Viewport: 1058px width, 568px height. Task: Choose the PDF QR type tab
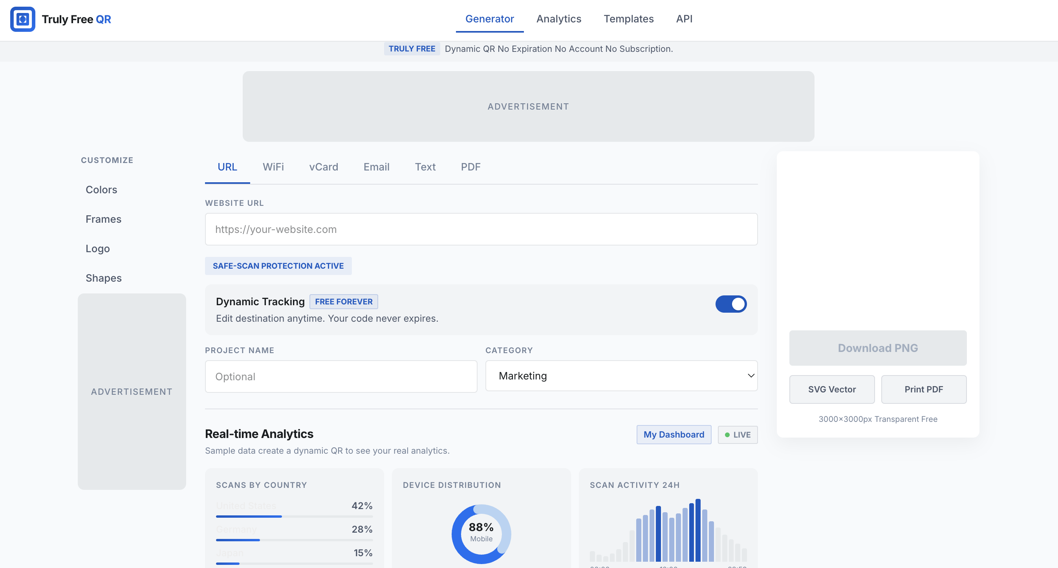pos(470,167)
